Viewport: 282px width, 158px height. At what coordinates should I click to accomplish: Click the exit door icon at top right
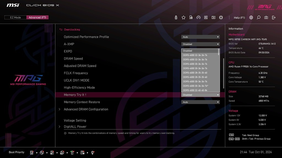click(273, 18)
